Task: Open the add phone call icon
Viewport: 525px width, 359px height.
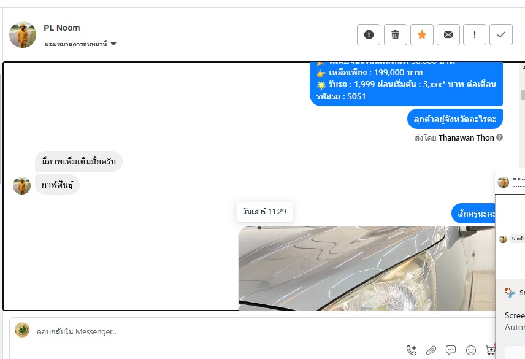Action: coord(412,350)
